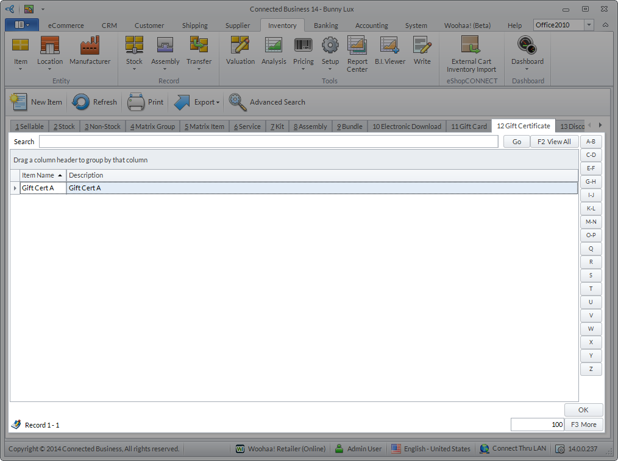Viewport: 618px width, 461px height.
Task: Switch to the Accounting ribbon tab
Action: [371, 25]
